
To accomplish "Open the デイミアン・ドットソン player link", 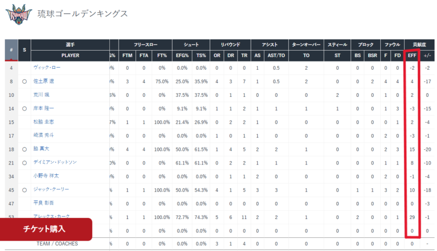I will (x=55, y=162).
